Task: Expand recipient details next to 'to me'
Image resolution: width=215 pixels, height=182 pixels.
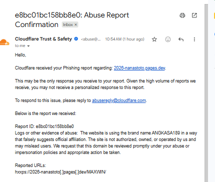Action: click(x=28, y=46)
